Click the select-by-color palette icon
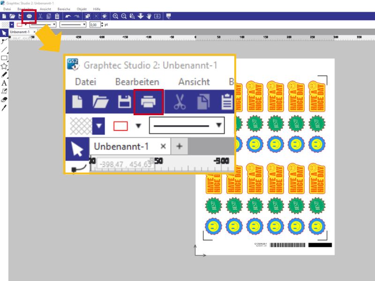Screen dimensions: 375x281 click(x=105, y=16)
